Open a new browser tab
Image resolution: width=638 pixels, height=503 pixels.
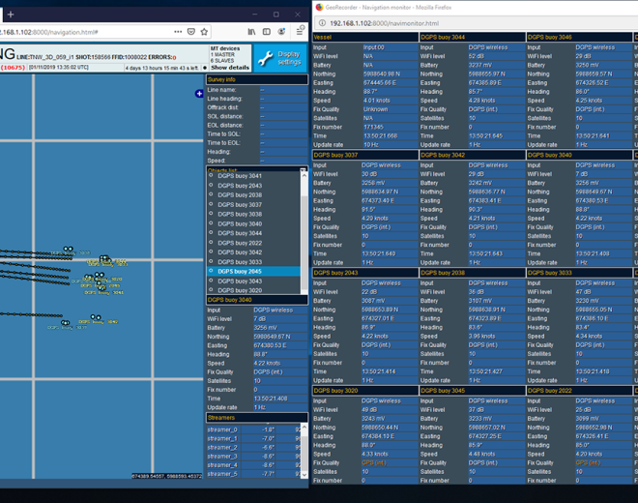(11, 14)
